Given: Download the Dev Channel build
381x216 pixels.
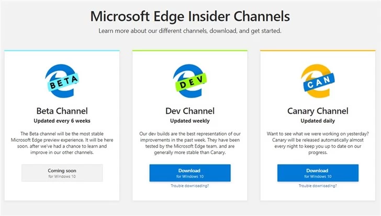Looking at the screenshot, I should pyautogui.click(x=189, y=173).
